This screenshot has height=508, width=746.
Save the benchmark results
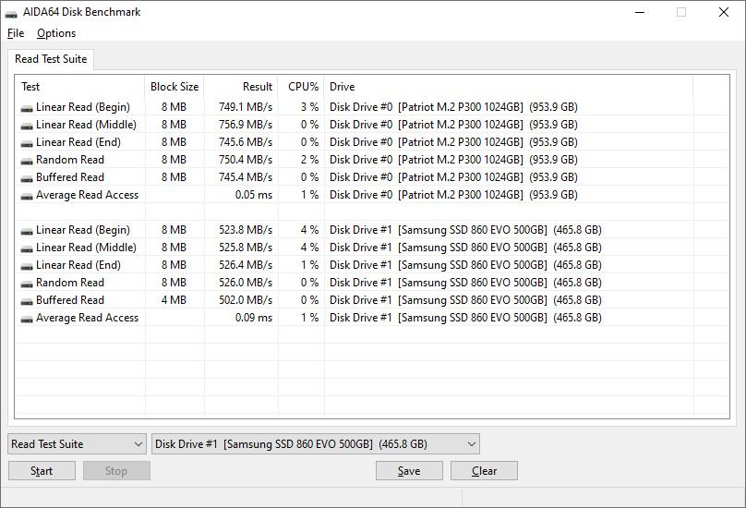coord(409,471)
